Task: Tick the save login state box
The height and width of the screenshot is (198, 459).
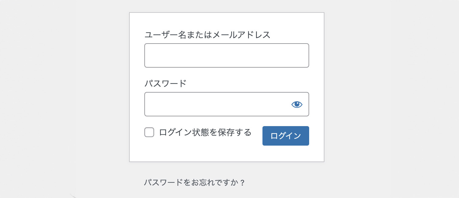Action: coord(149,133)
